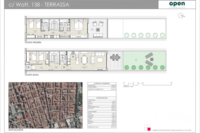Click the leftmost tree on Planta Primera
This screenshot has width=200, height=133.
click(x=127, y=35)
